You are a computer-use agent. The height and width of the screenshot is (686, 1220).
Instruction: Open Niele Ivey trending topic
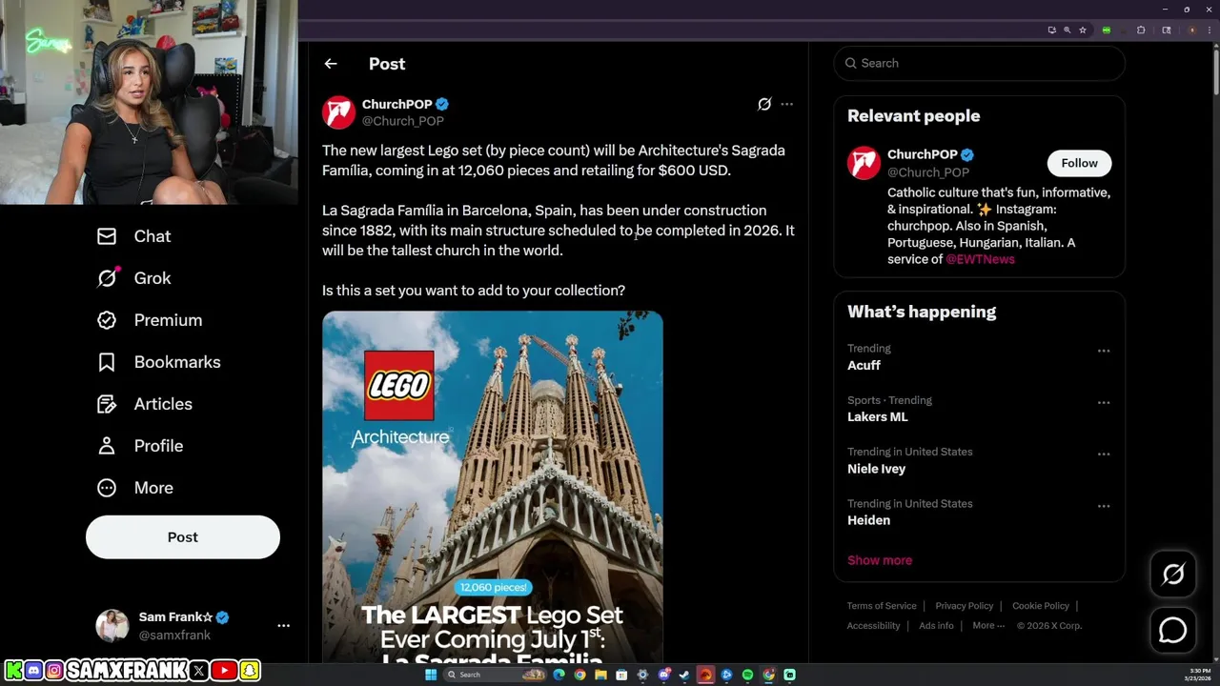[877, 469]
